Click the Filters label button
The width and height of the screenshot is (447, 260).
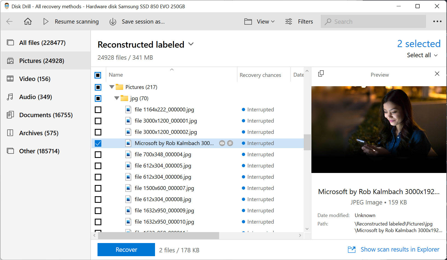(305, 22)
